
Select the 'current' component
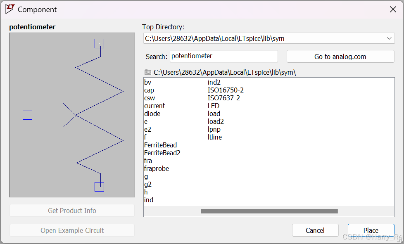pyautogui.click(x=154, y=106)
